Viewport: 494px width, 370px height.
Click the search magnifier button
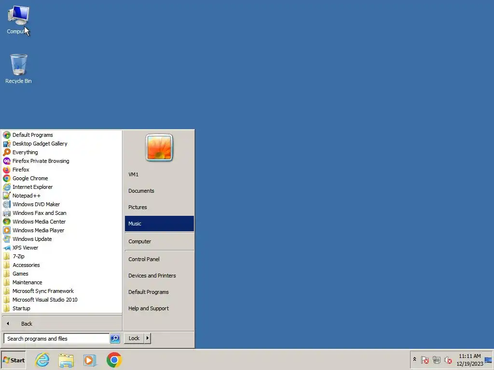click(115, 339)
